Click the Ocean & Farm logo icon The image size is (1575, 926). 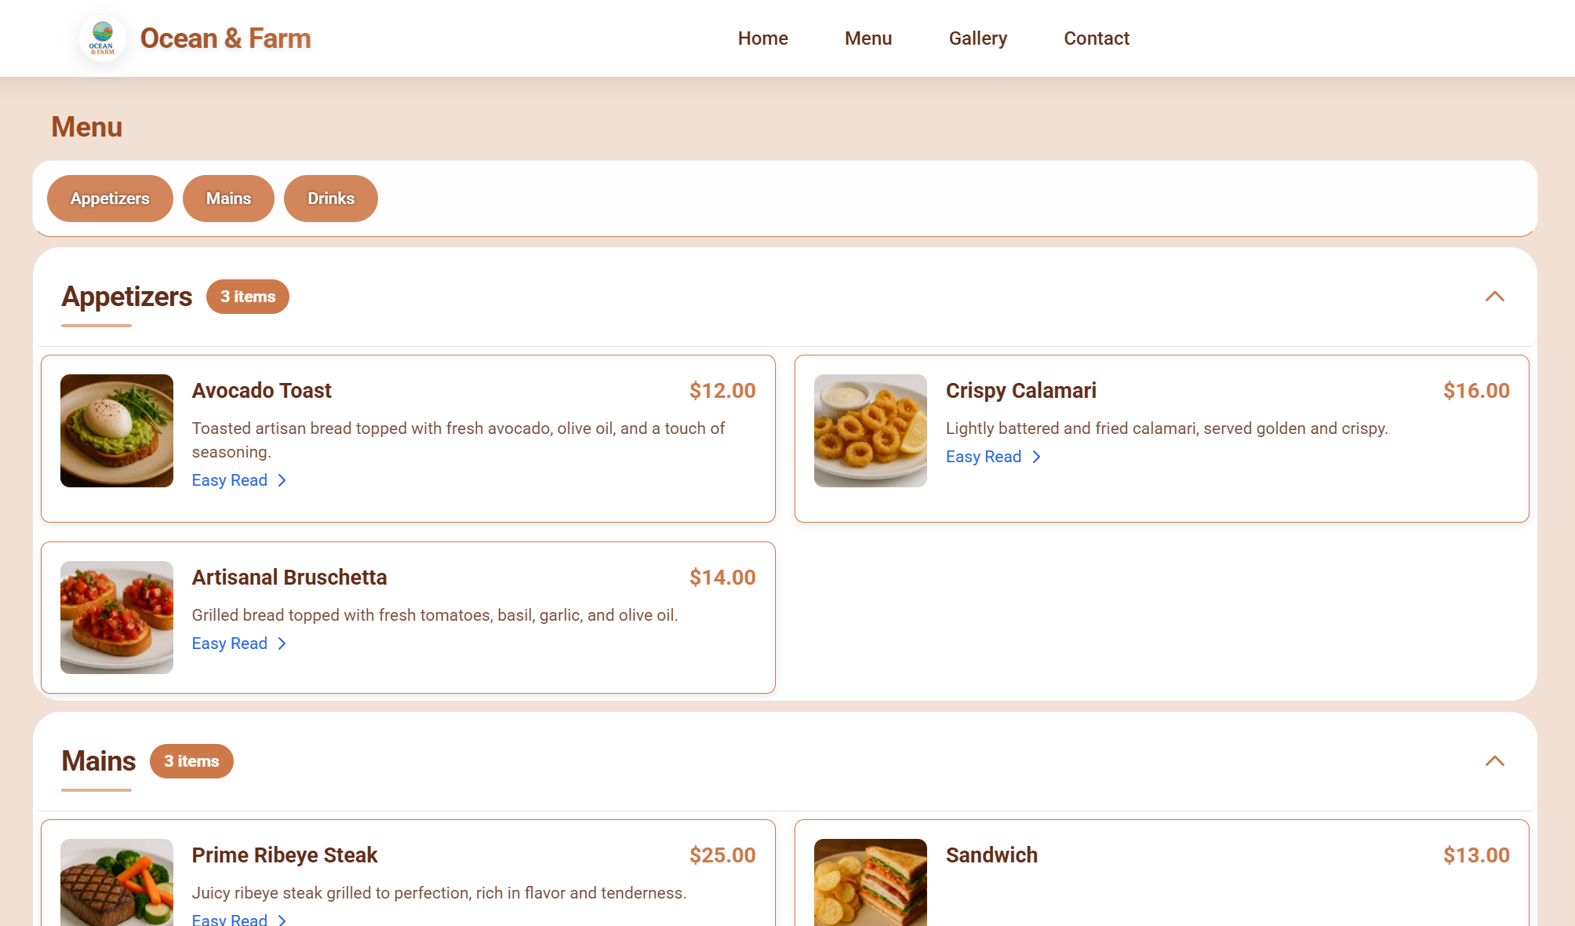pyautogui.click(x=103, y=38)
